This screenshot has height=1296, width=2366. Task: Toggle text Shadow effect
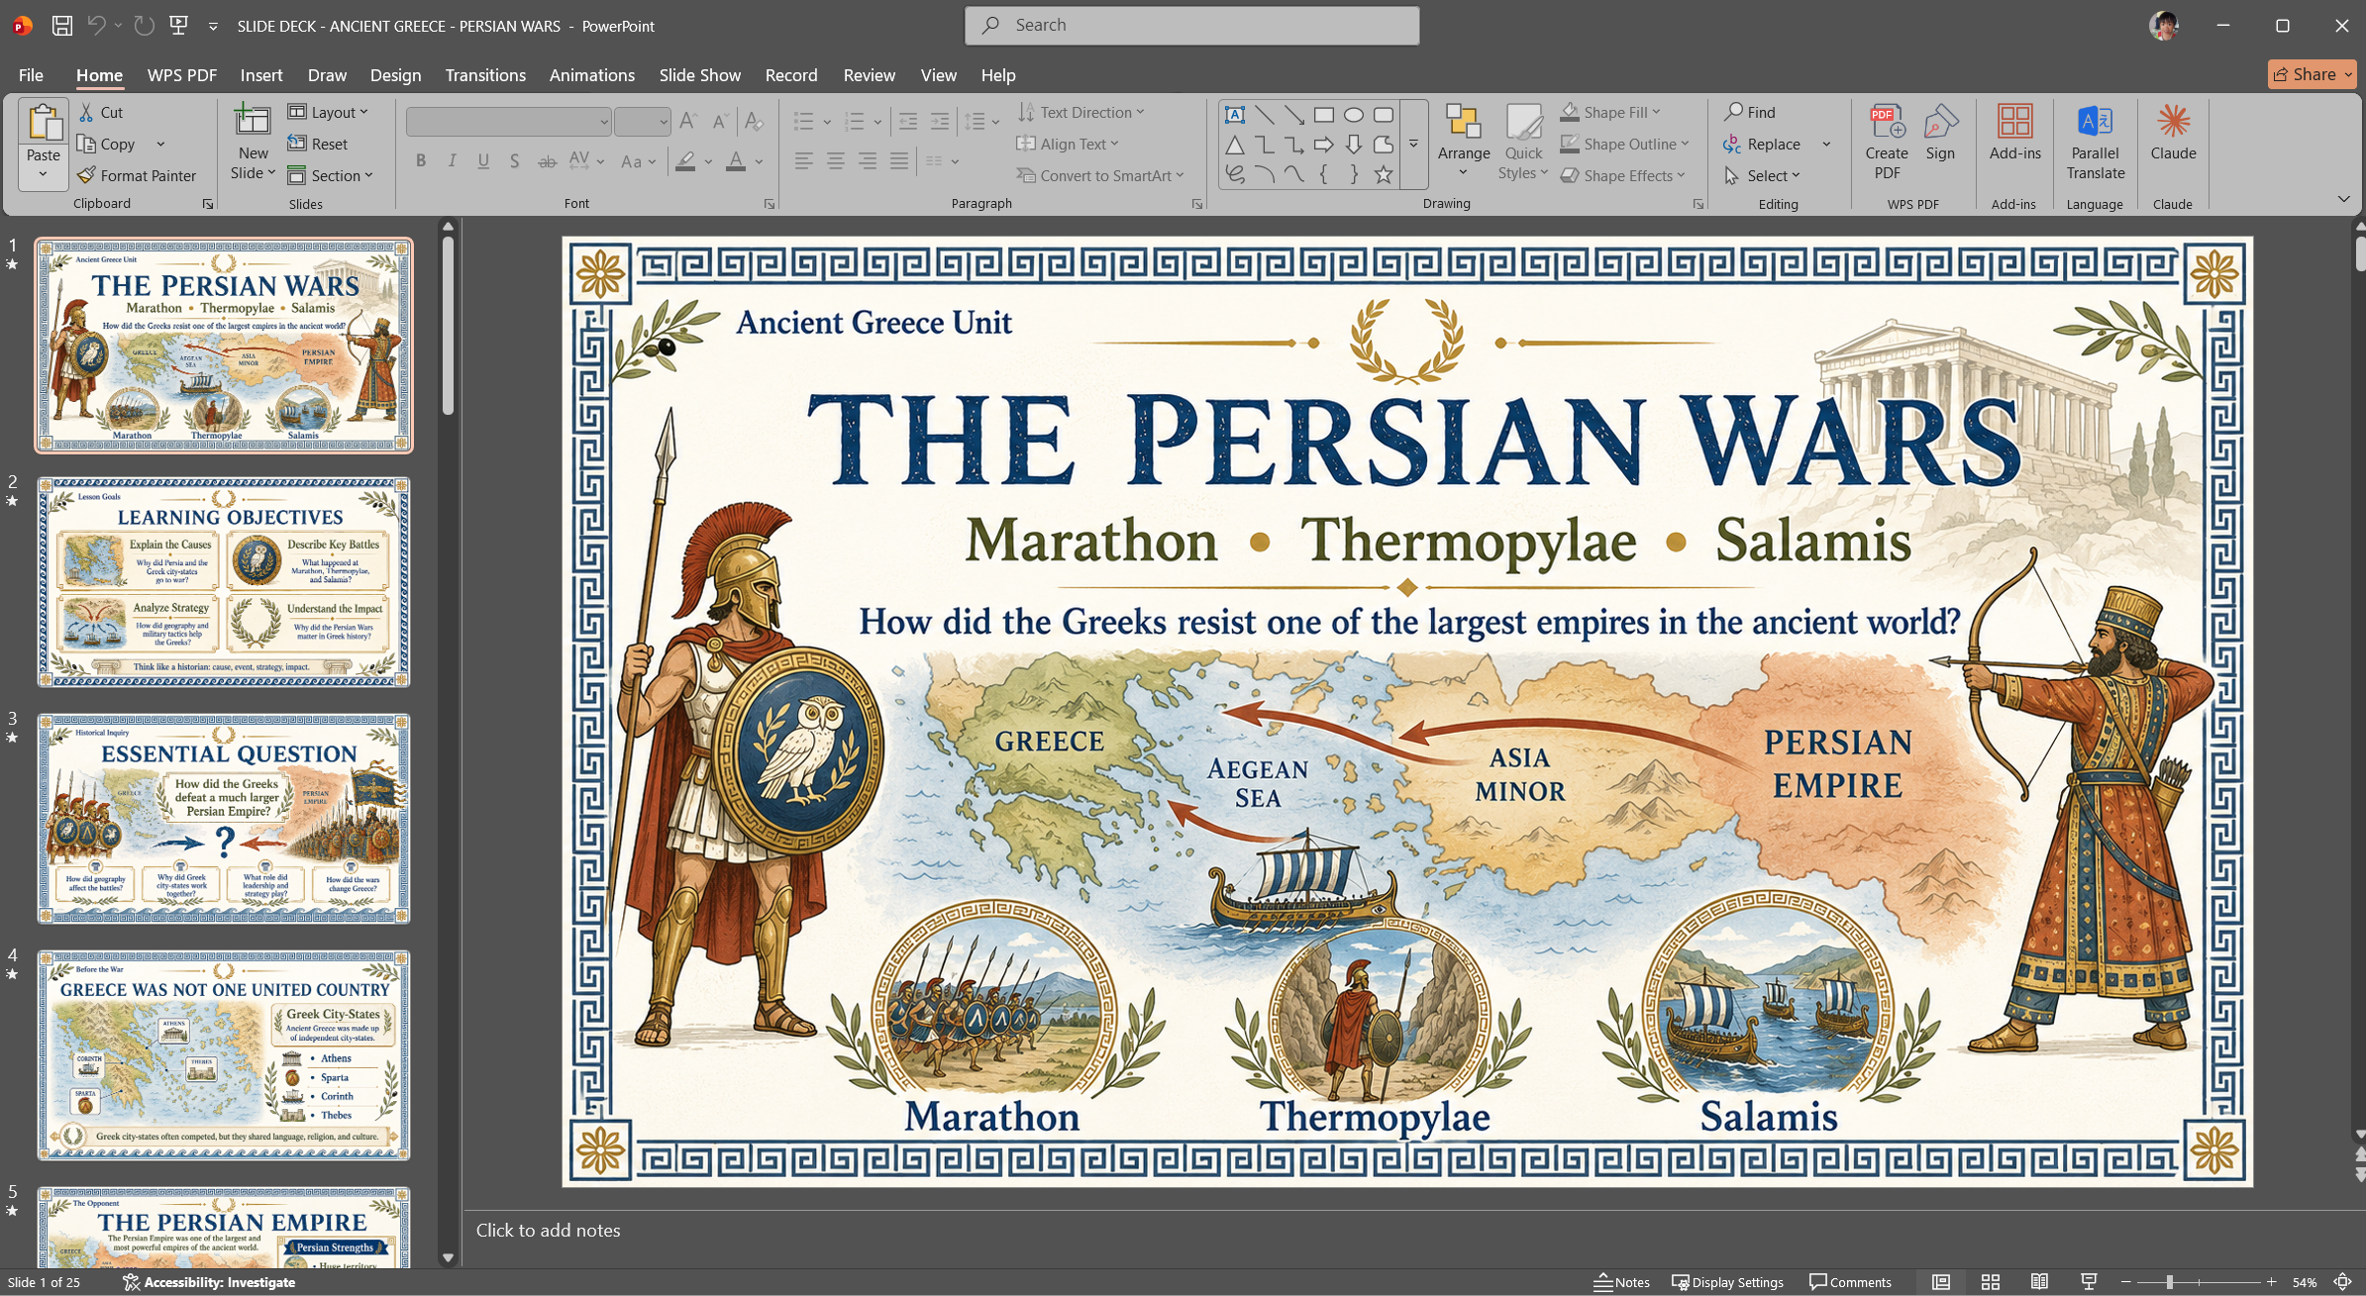tap(514, 160)
